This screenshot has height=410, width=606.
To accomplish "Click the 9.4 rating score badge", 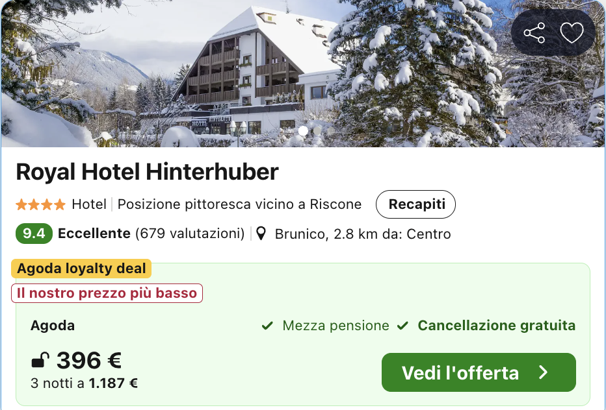I will coord(33,234).
